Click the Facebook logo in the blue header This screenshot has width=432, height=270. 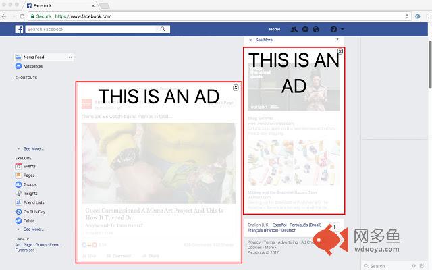point(19,29)
